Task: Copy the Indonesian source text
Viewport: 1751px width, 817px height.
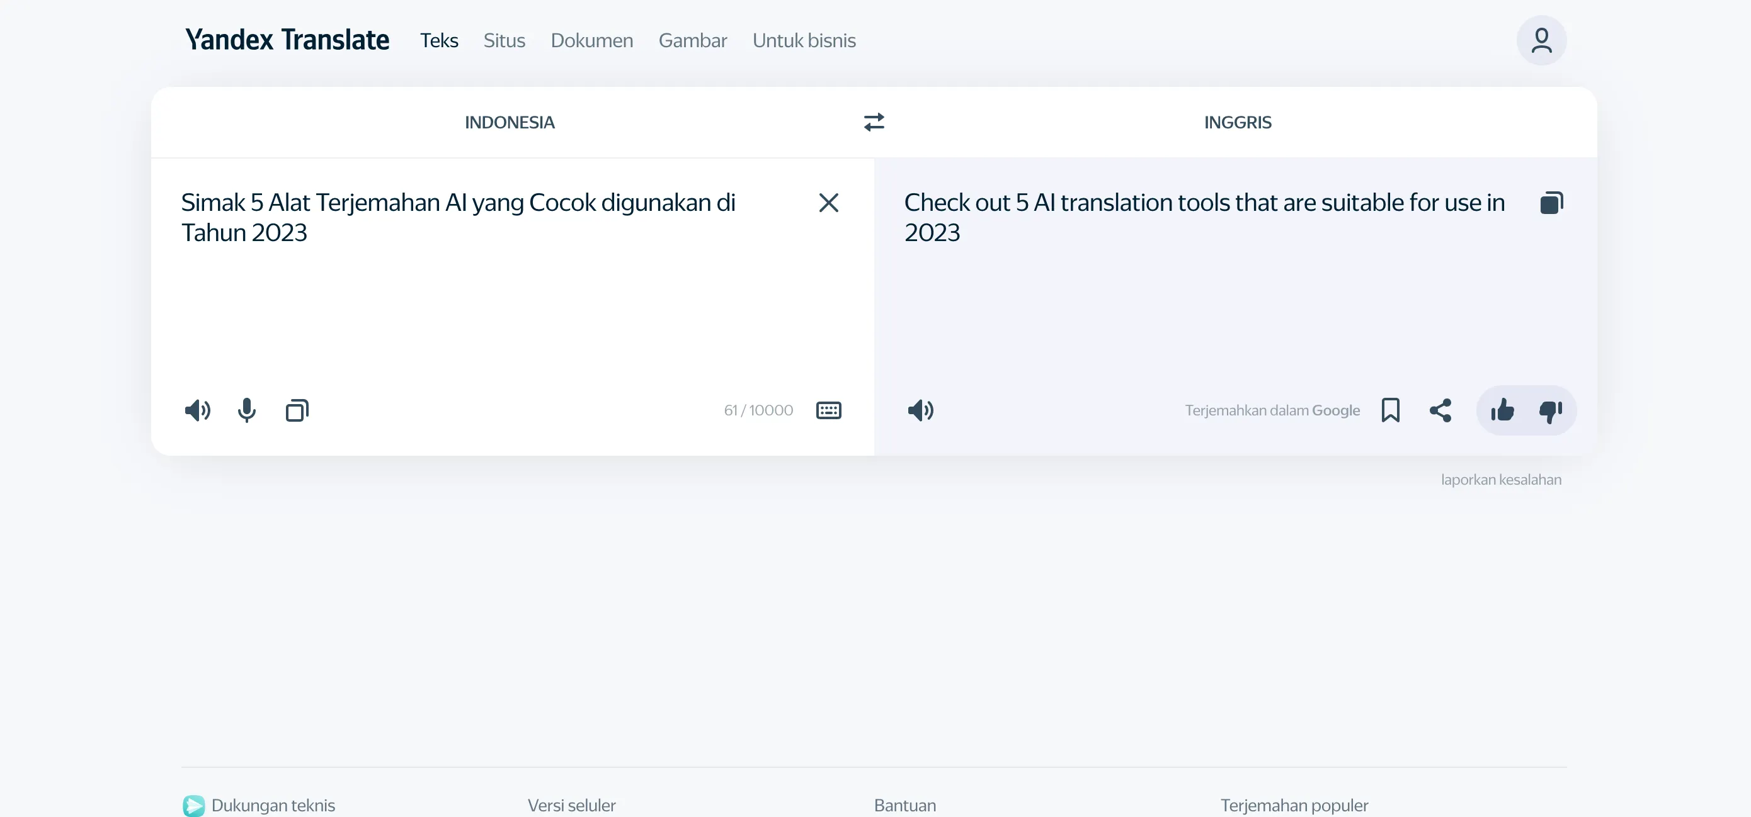Action: (x=297, y=410)
